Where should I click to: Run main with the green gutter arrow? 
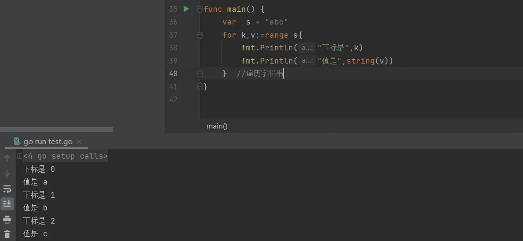(186, 9)
